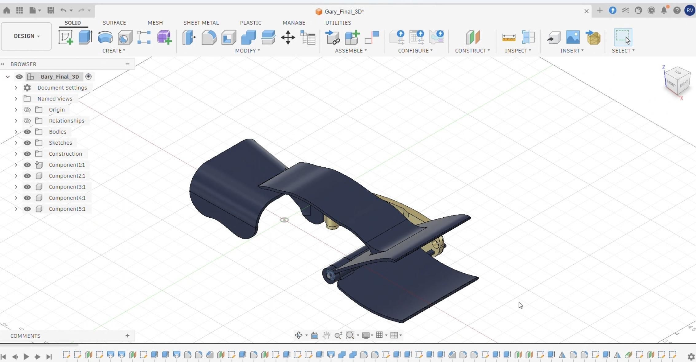Switch to the SURFACE tab
Screen dimensions: 696x362
[x=114, y=23]
